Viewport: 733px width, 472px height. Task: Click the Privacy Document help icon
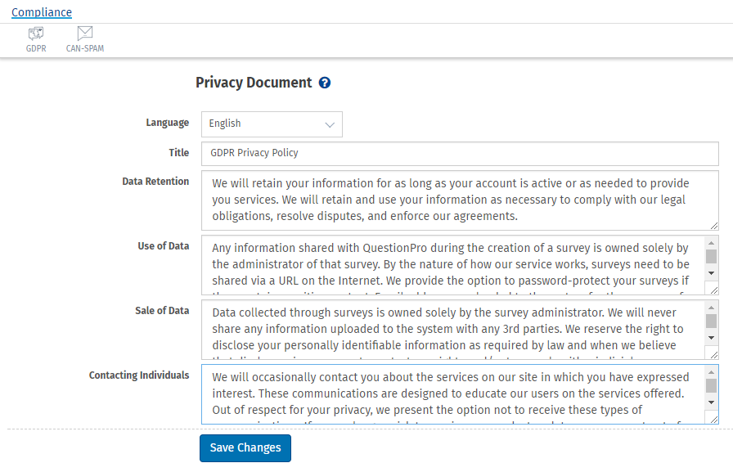(325, 83)
